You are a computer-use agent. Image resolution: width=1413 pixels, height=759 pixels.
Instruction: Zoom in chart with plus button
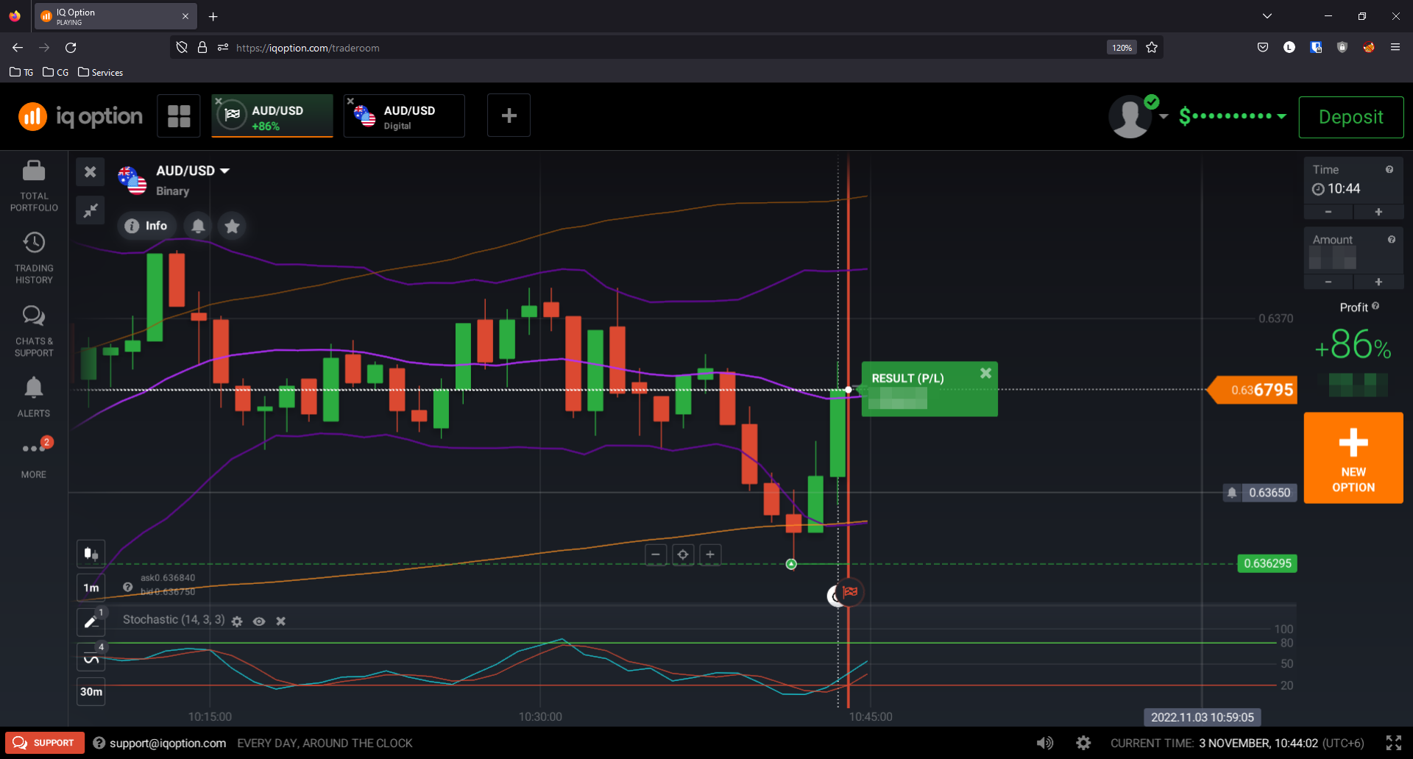pos(710,555)
